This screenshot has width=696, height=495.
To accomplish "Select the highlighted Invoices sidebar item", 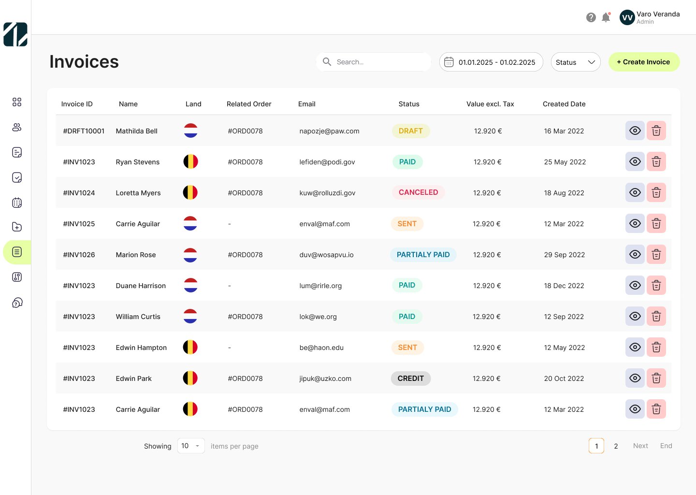I will pos(17,252).
